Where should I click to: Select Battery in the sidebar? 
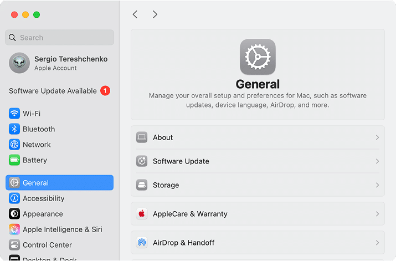tap(60, 160)
